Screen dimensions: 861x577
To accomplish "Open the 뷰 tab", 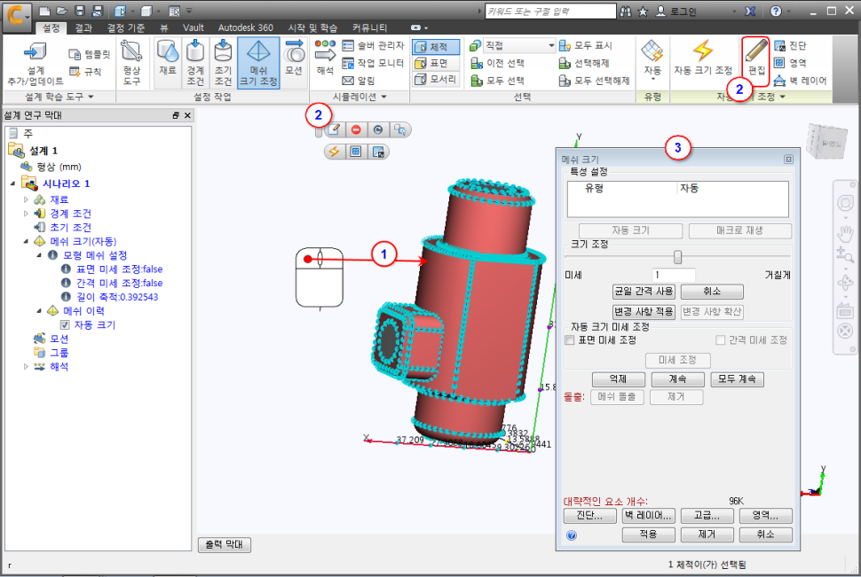I will [163, 27].
